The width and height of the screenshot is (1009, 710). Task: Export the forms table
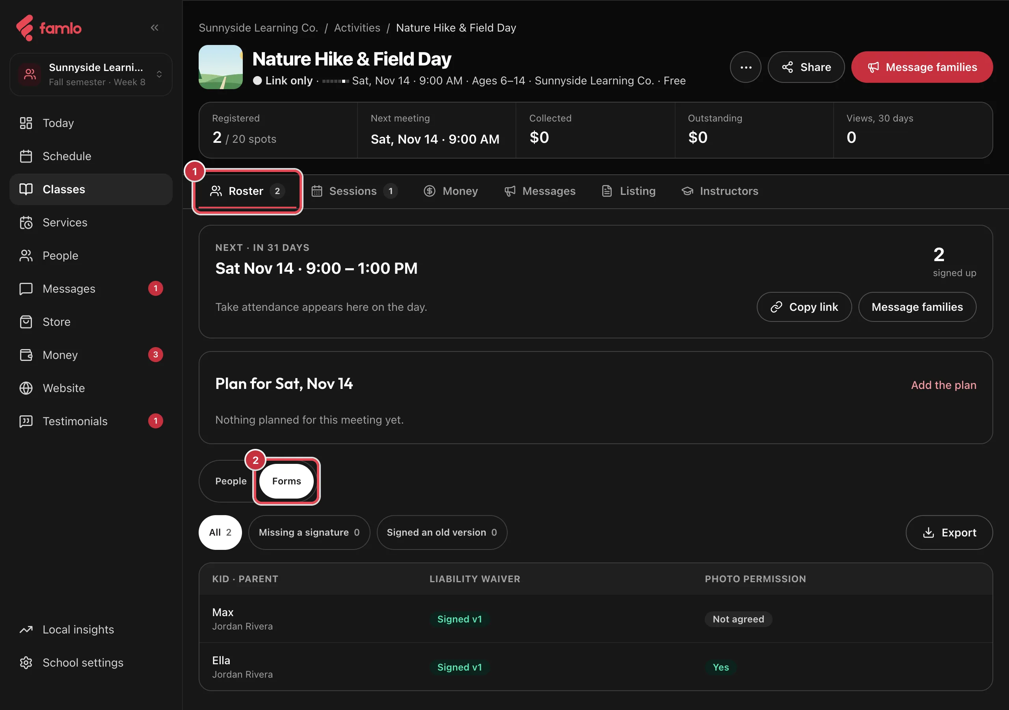click(949, 532)
